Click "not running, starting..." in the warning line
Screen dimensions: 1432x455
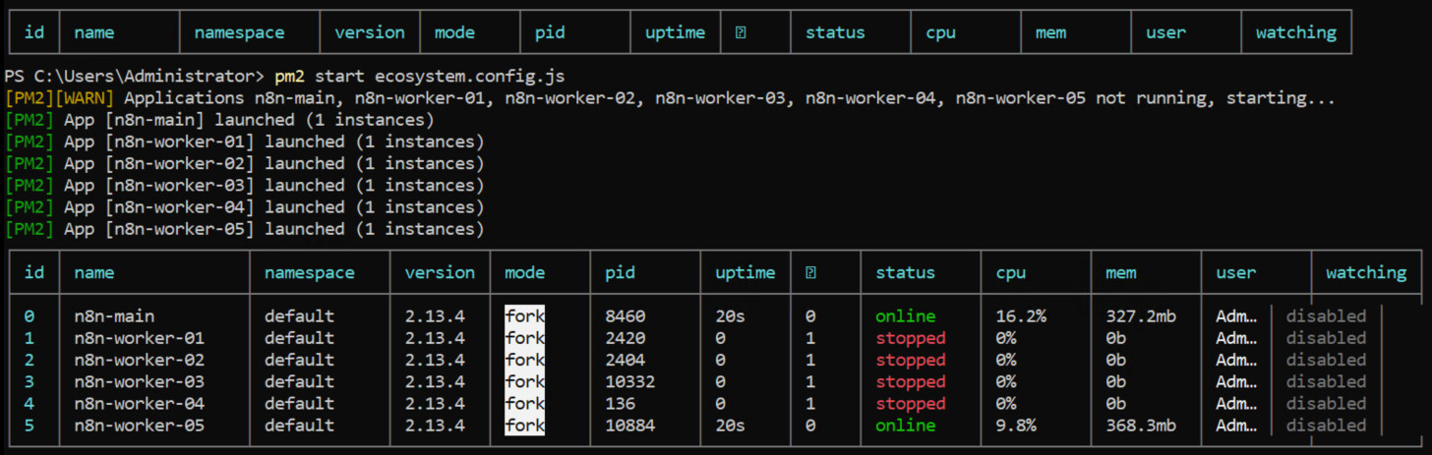[x=1218, y=98]
